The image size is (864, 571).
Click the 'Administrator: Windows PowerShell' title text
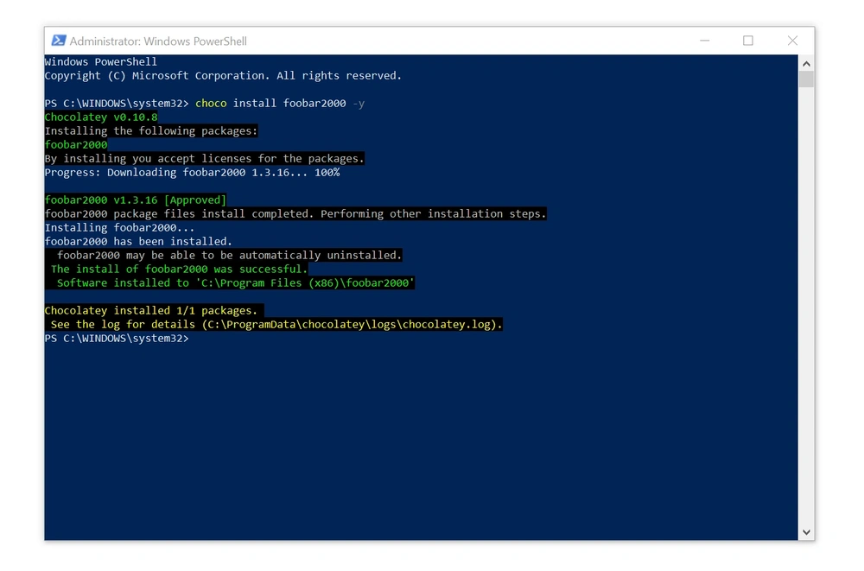click(158, 41)
